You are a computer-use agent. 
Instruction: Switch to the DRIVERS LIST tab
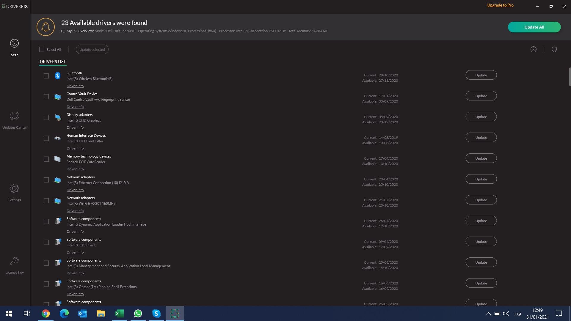(x=53, y=62)
